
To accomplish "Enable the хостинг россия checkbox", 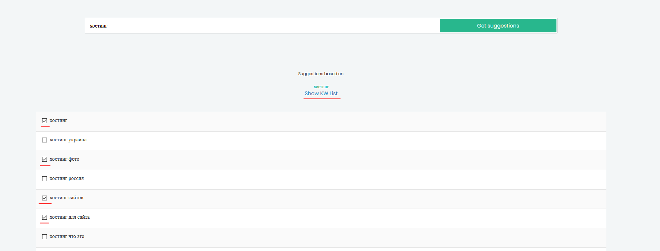I will pyautogui.click(x=45, y=178).
